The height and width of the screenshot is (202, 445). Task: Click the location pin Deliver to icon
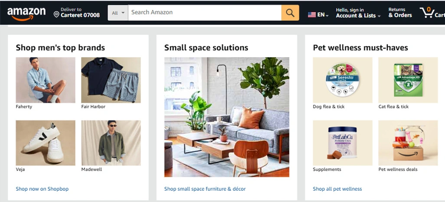pyautogui.click(x=56, y=14)
